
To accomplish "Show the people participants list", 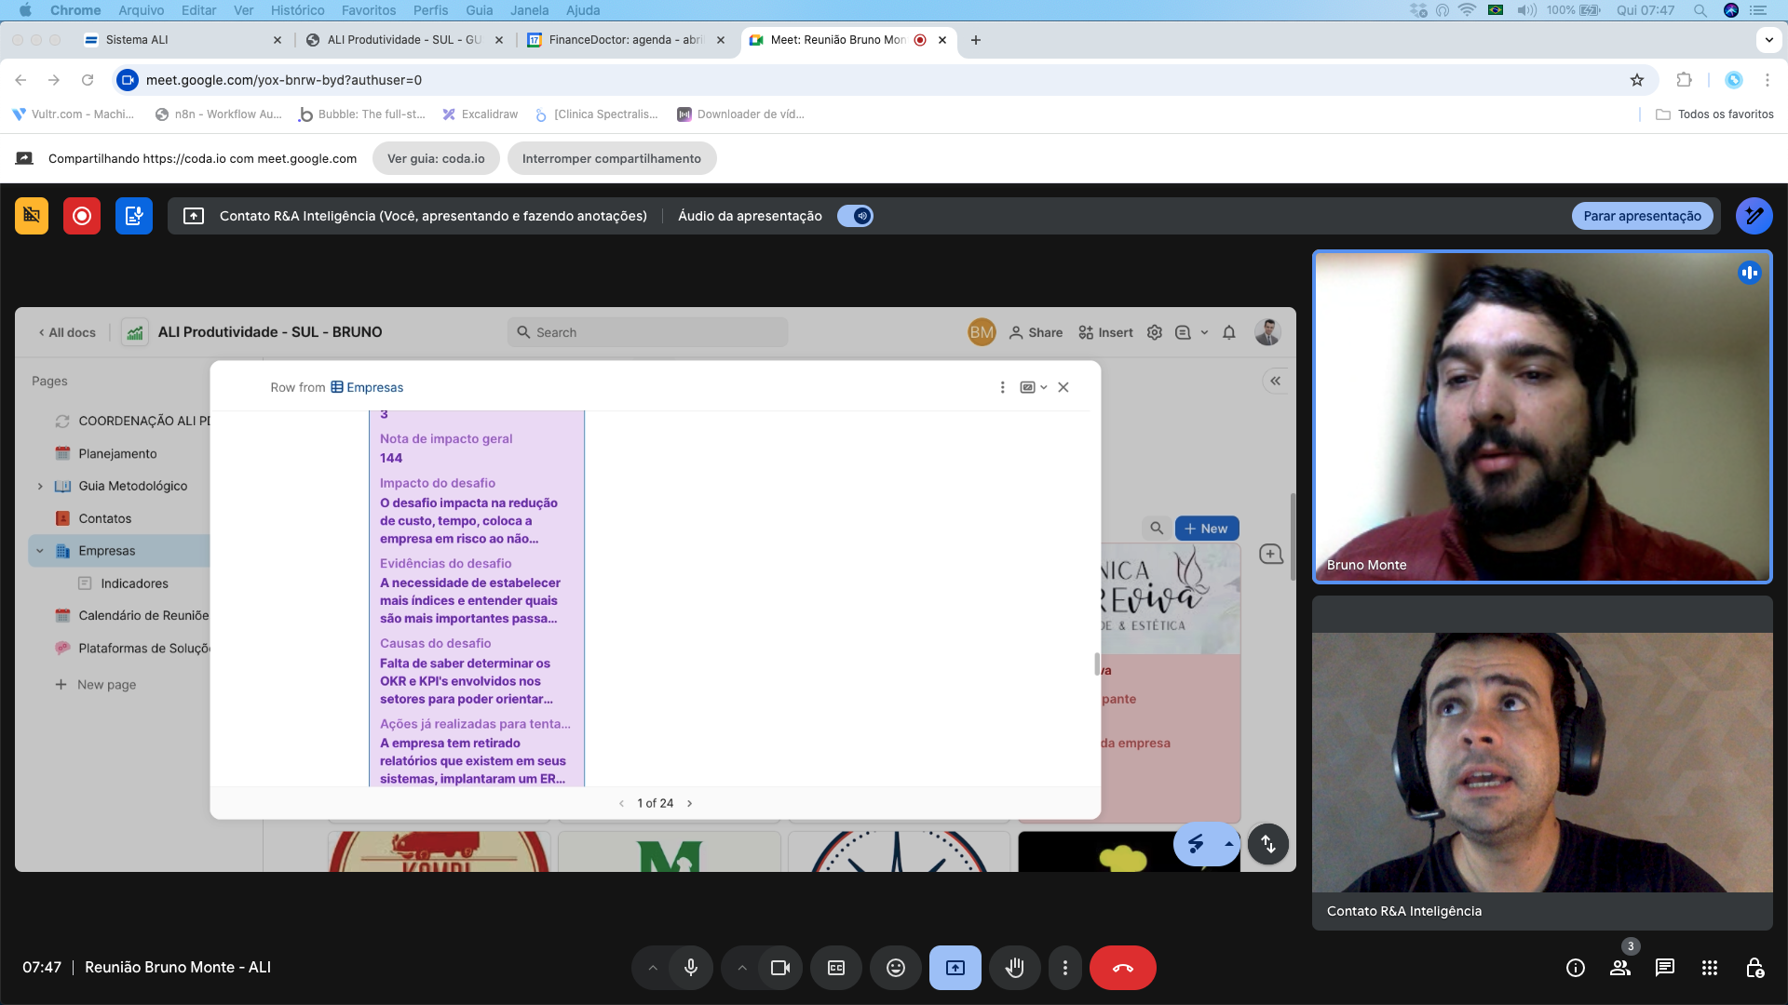I will tap(1620, 968).
